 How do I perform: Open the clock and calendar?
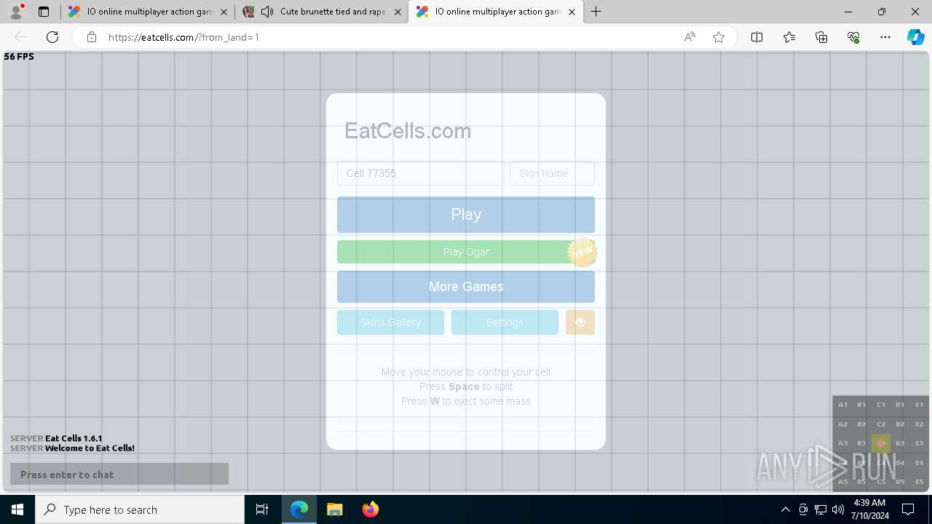coord(869,509)
